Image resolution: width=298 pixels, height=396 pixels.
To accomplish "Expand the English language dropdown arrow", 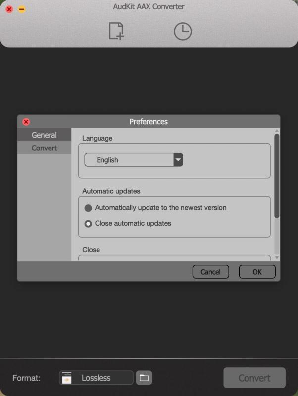I will pos(178,160).
